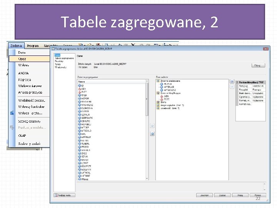
Task: Switch to Tytuły page in dialog sidebar
Action: [58, 64]
